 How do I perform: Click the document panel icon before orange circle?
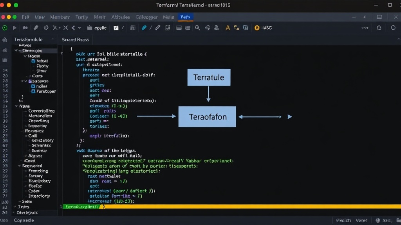[x=246, y=28]
